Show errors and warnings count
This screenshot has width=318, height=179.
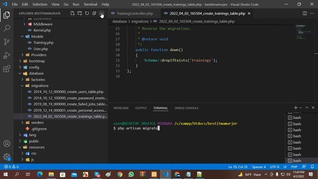coord(11,167)
